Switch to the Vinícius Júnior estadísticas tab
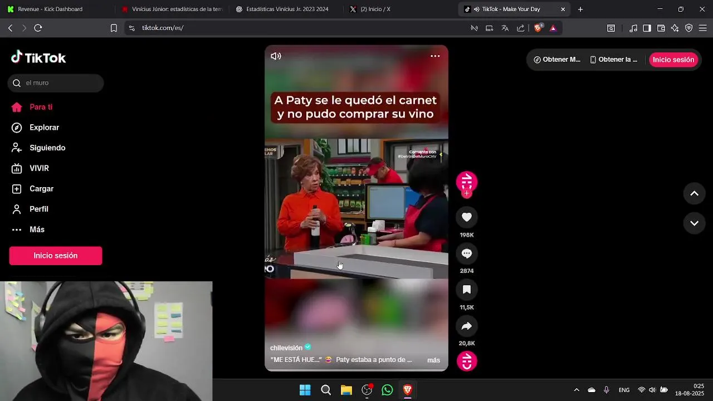Screen dimensions: 713x401 (172, 9)
